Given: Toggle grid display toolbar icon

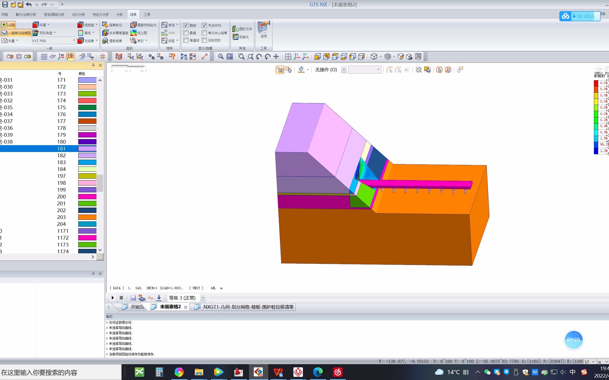Looking at the screenshot, I should coord(44,56).
